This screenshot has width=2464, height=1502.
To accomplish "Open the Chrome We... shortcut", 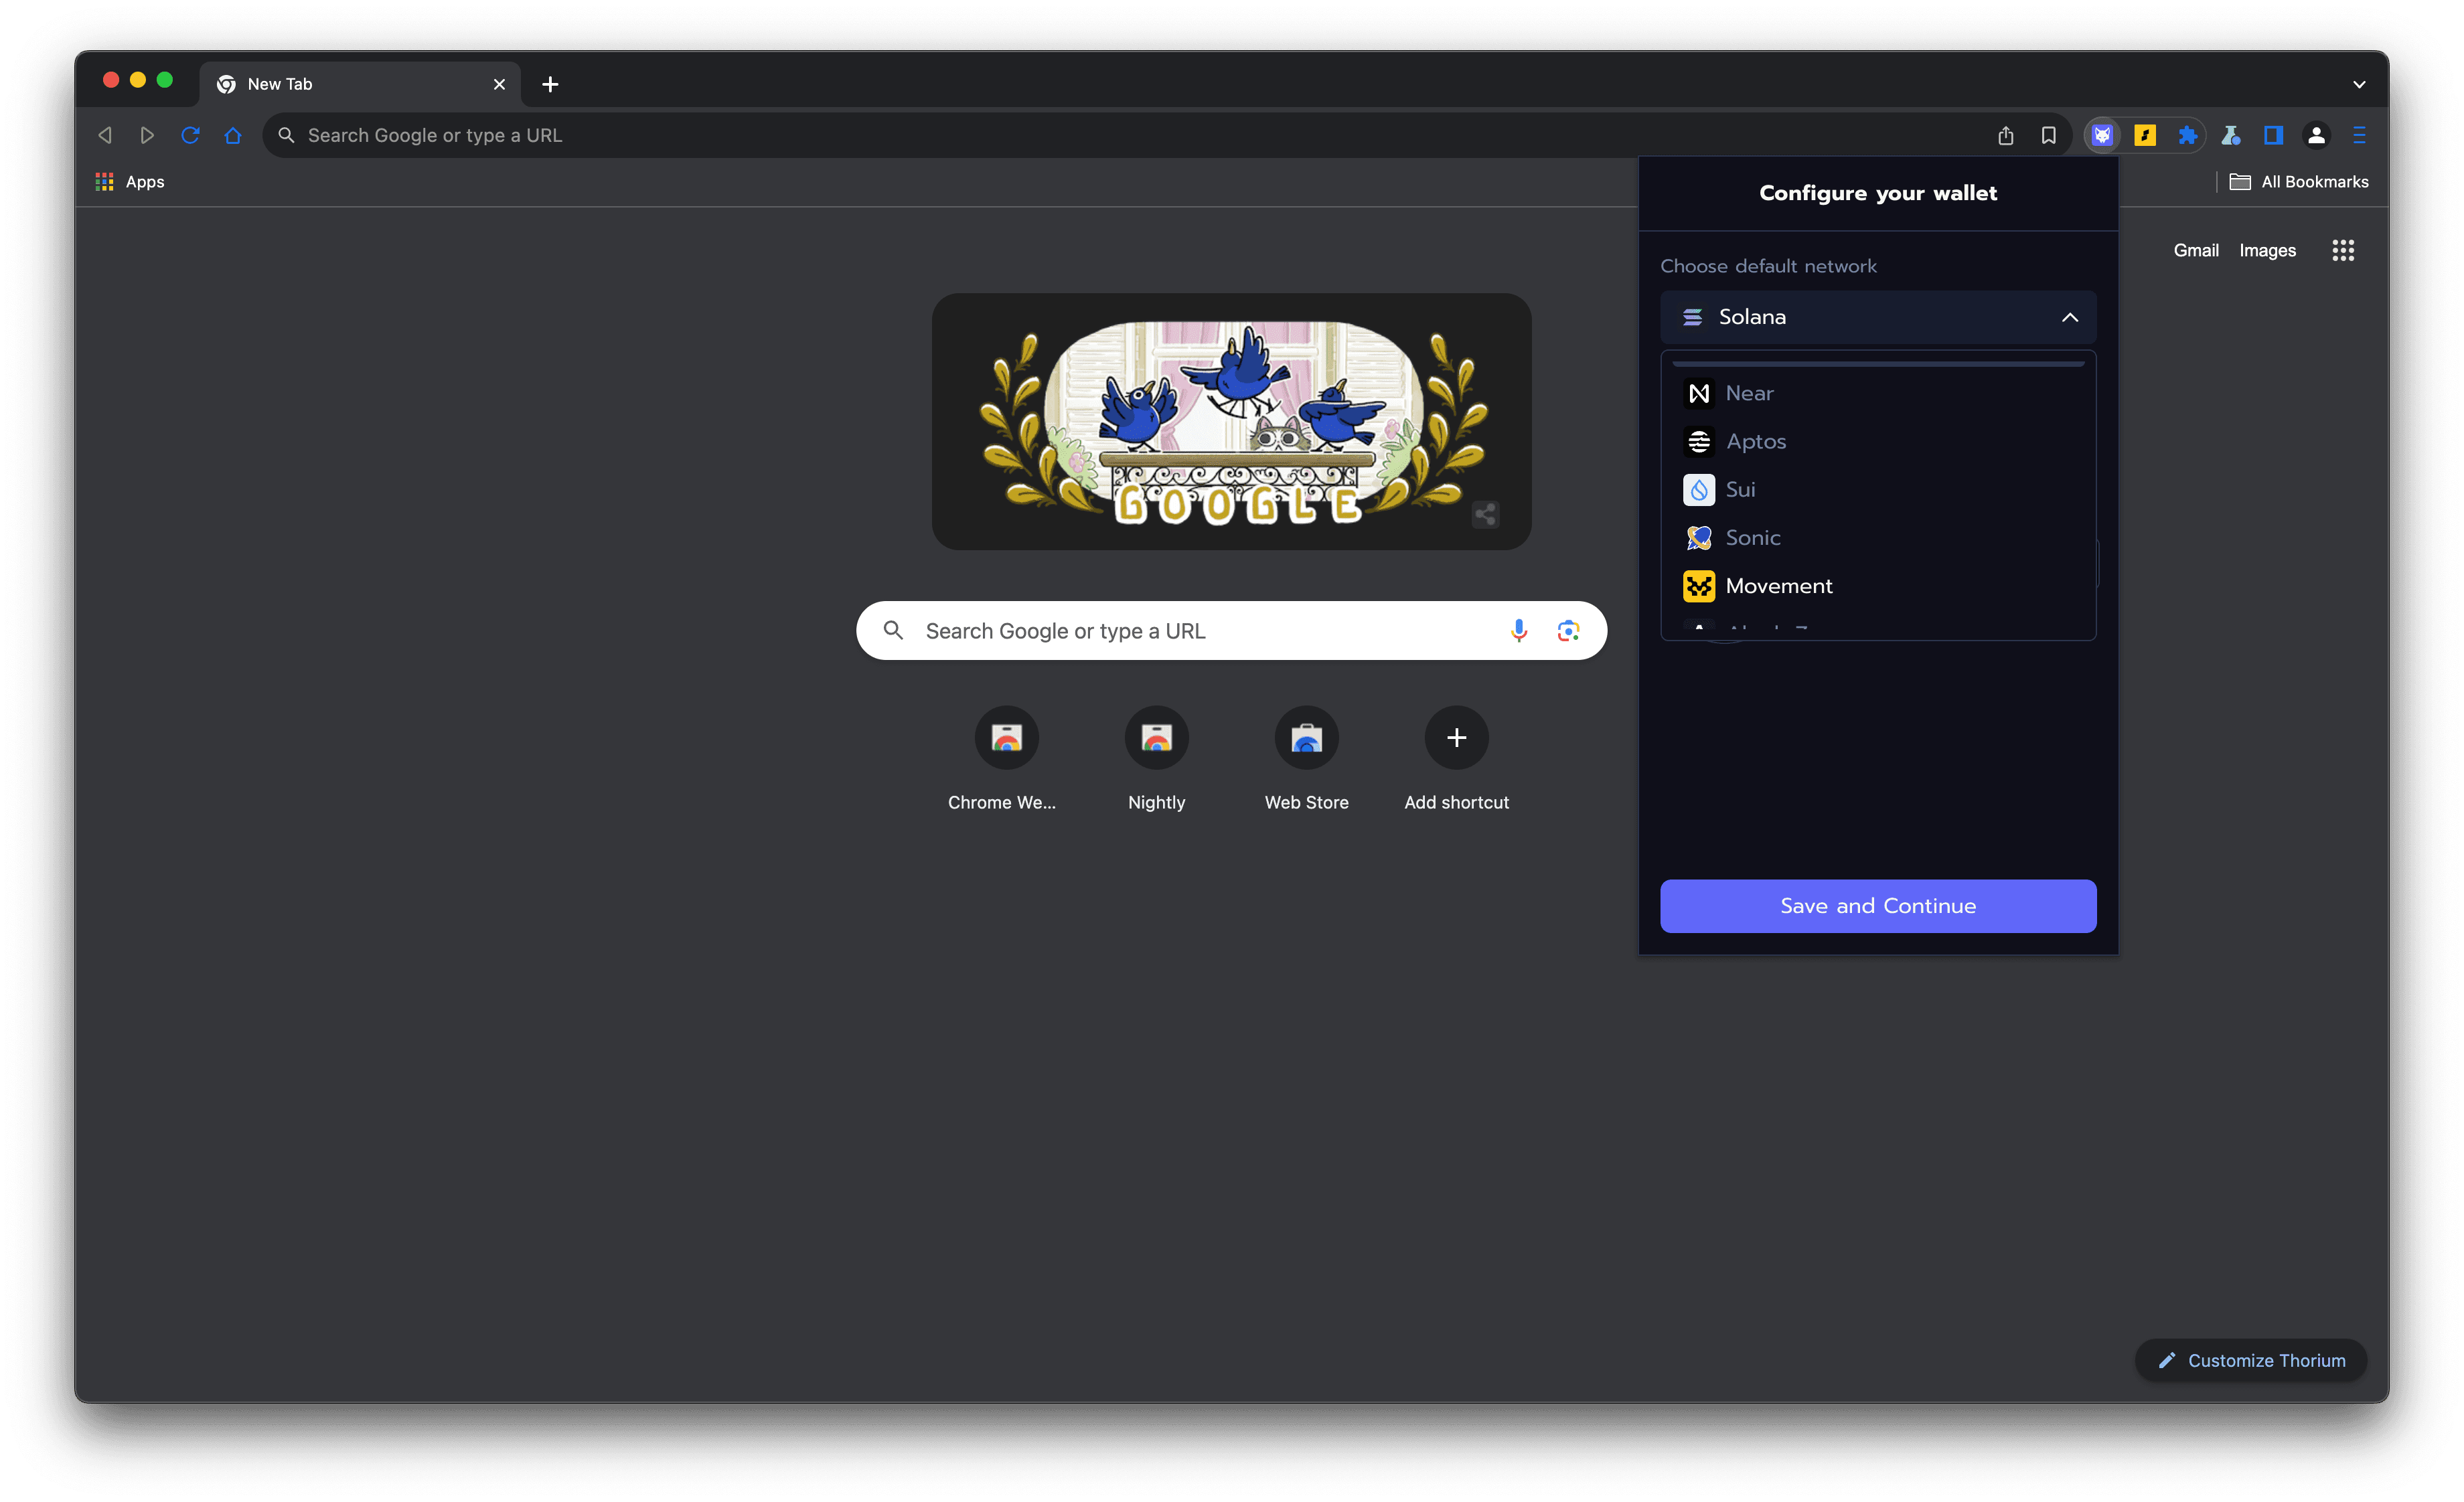I will (1007, 760).
